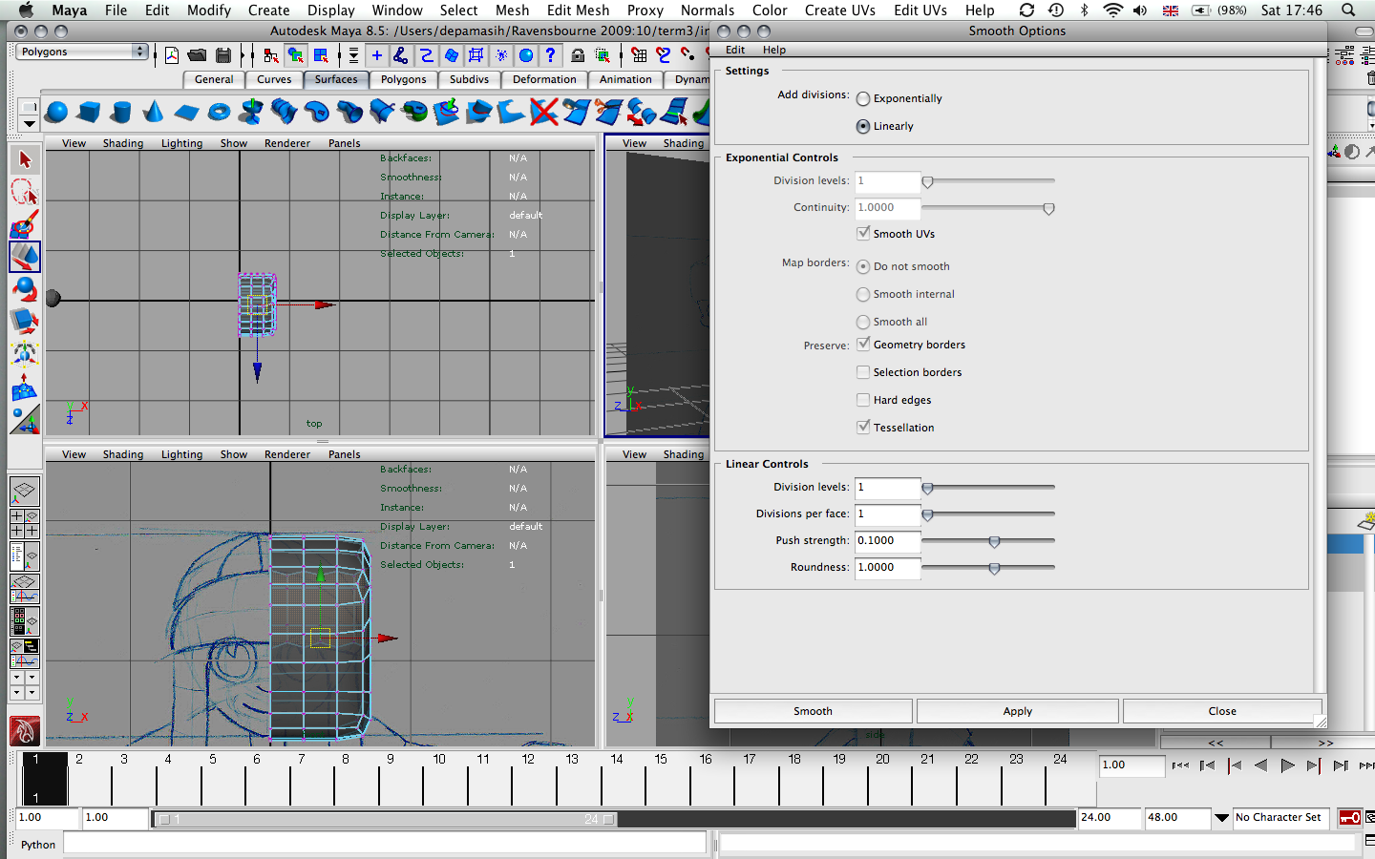Select by component type mode icon
This screenshot has height=859, width=1375.
click(321, 55)
